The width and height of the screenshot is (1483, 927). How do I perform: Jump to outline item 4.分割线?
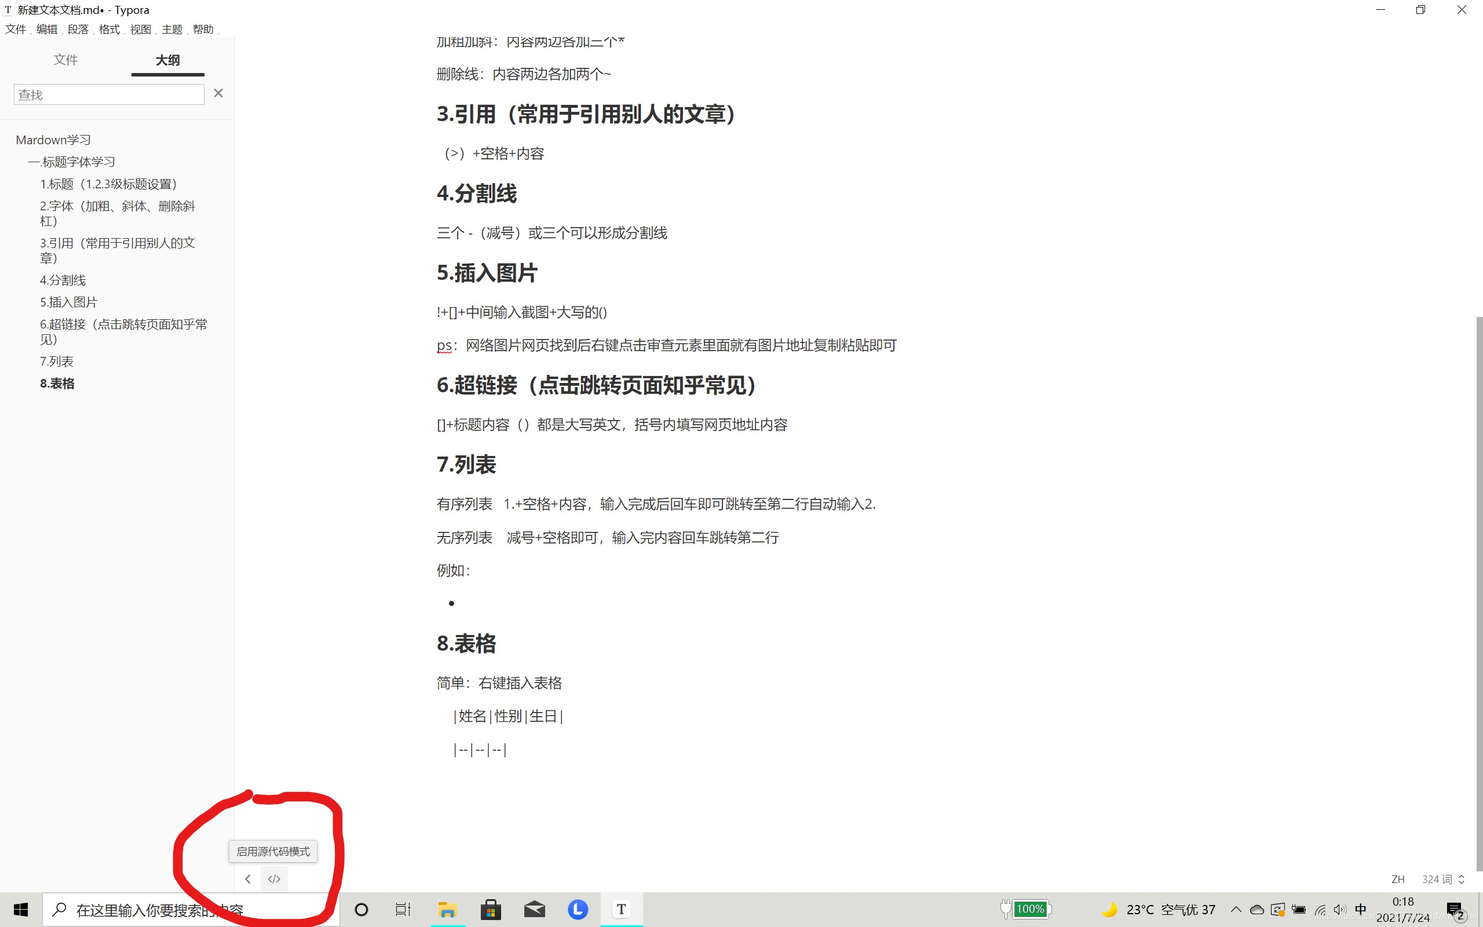(63, 280)
